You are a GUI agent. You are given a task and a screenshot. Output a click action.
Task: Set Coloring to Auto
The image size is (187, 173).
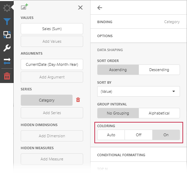(111, 135)
